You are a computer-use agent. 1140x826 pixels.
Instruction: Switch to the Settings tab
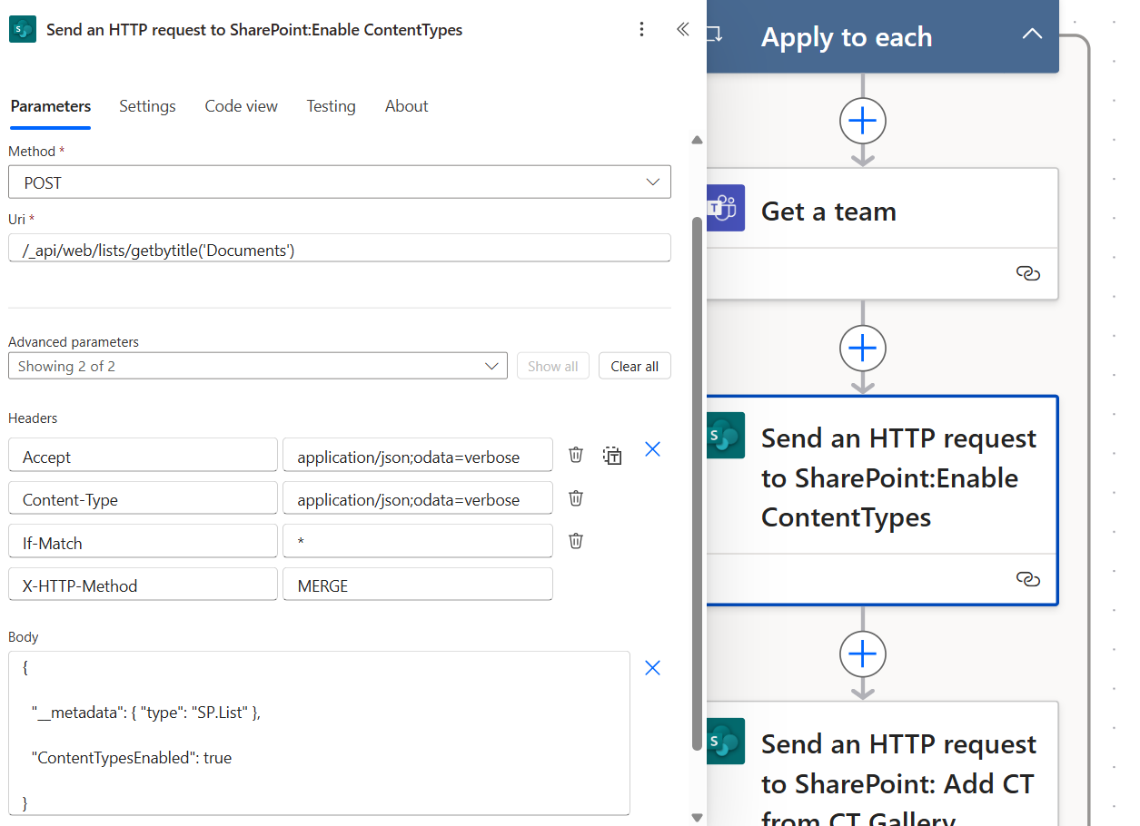pyautogui.click(x=147, y=106)
